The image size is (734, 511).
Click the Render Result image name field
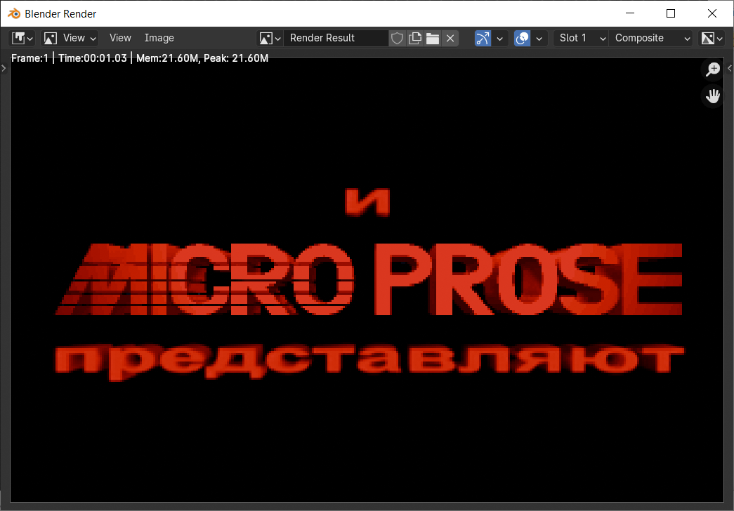coord(336,38)
